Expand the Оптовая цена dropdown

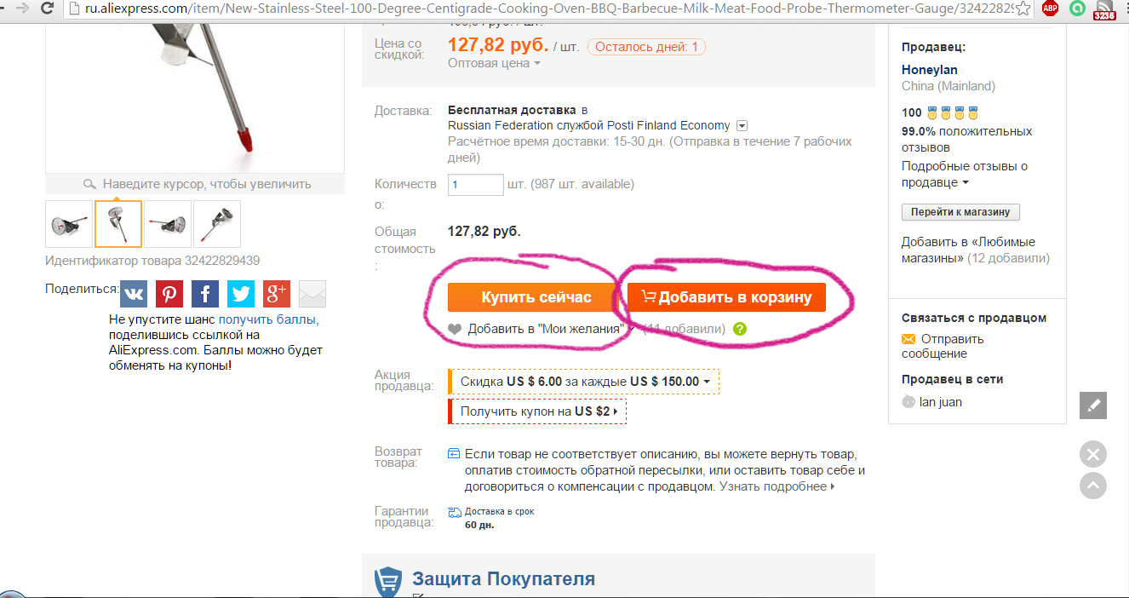[x=495, y=63]
